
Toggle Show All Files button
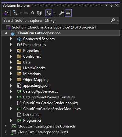click(x=39, y=13)
